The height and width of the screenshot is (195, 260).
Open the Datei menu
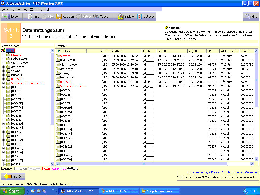coord(5,9)
